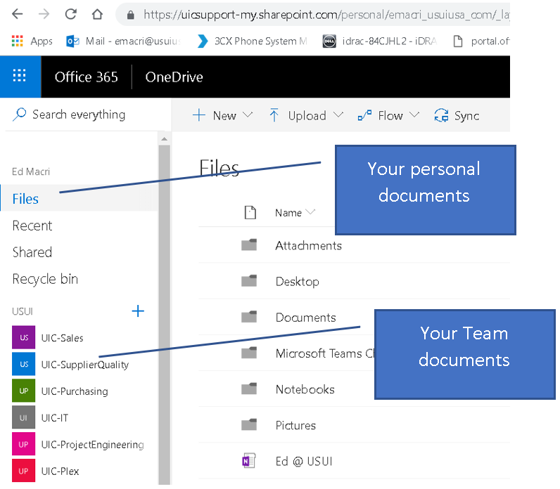Click the Sync icon in the toolbar
This screenshot has width=560, height=489.
(442, 116)
